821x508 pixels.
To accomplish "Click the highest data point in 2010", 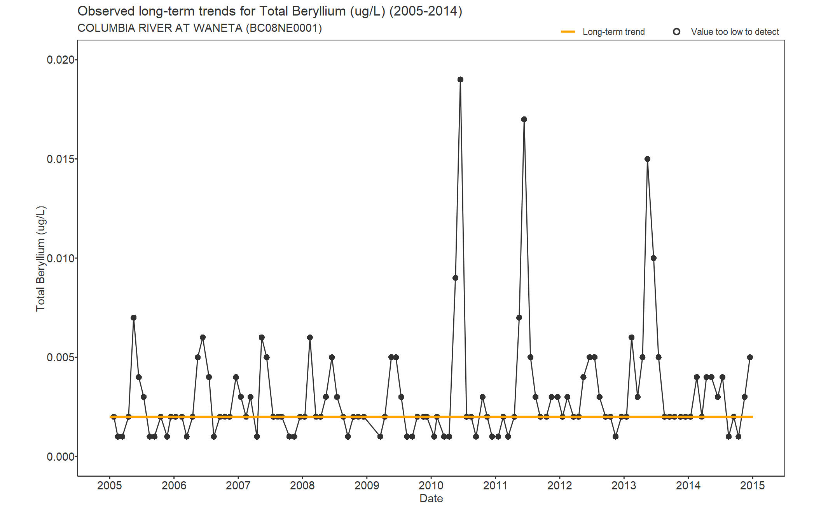I will pyautogui.click(x=460, y=80).
